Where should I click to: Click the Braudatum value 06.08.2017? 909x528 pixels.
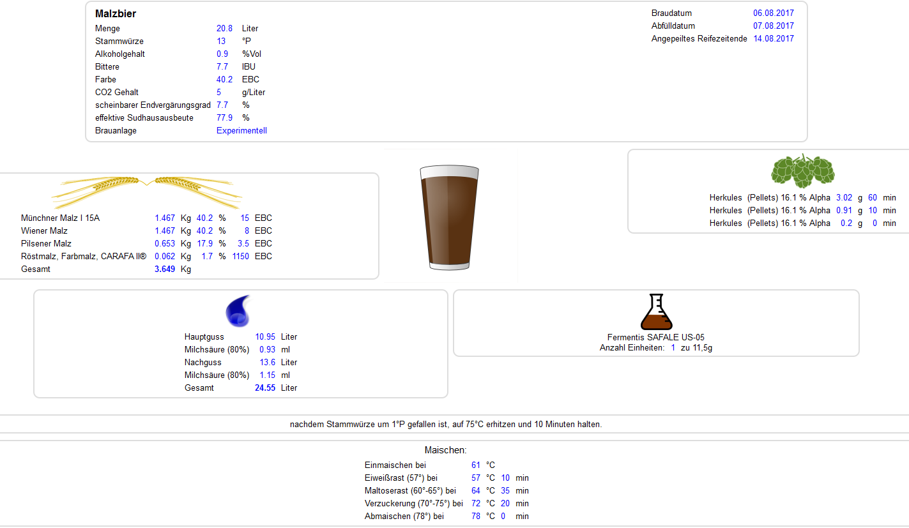[x=774, y=13]
